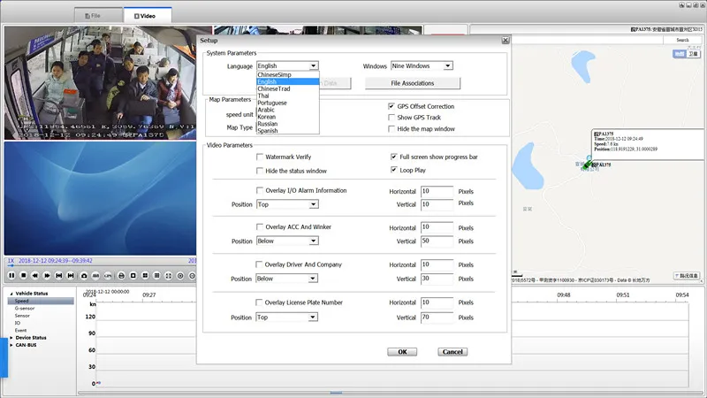Expand the Device Status tree node
Screen dimensions: 707x398
tap(11, 337)
